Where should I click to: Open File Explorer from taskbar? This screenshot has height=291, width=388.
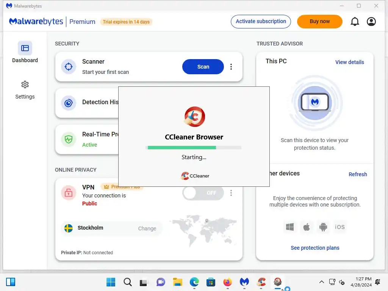(x=177, y=282)
